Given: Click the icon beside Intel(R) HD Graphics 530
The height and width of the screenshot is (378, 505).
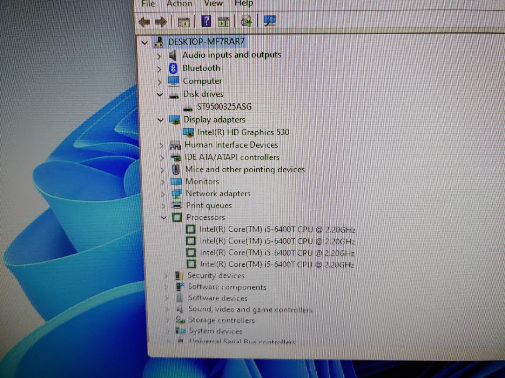Looking at the screenshot, I should click(188, 132).
